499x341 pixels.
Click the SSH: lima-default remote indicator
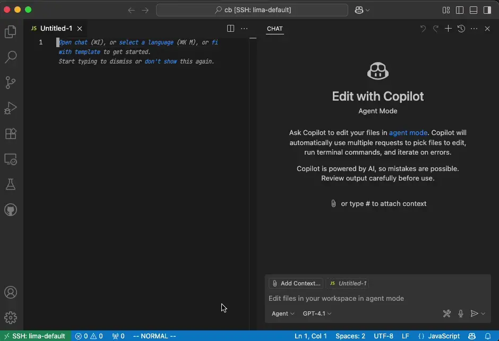pos(36,336)
